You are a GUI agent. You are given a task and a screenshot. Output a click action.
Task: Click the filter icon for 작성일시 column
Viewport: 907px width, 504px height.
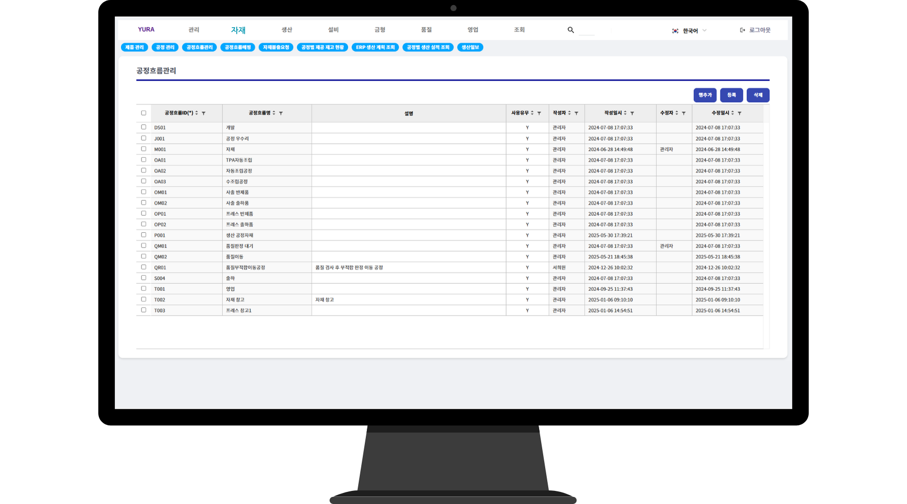(x=632, y=113)
